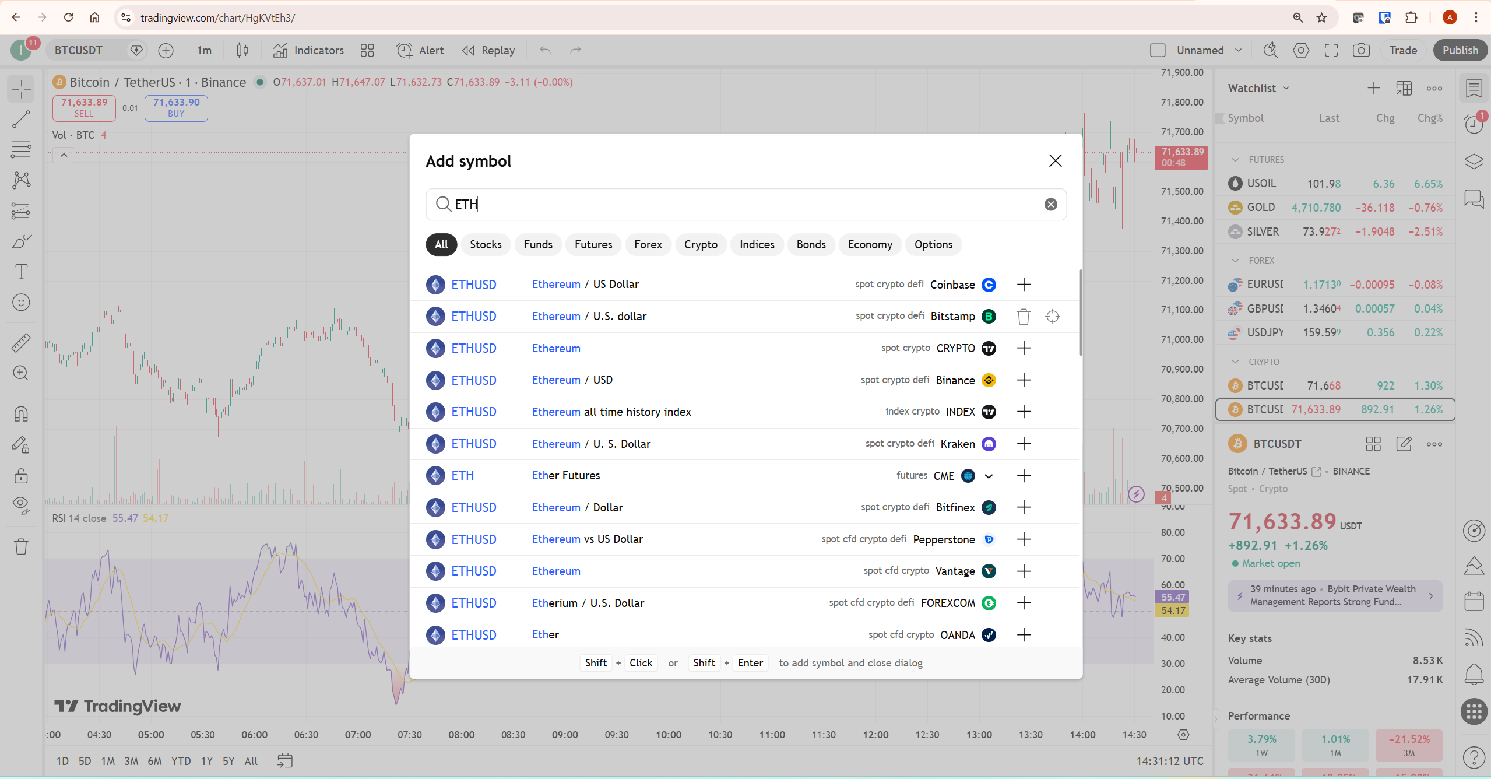Open the Unnamed layout dropdown

coord(1207,50)
